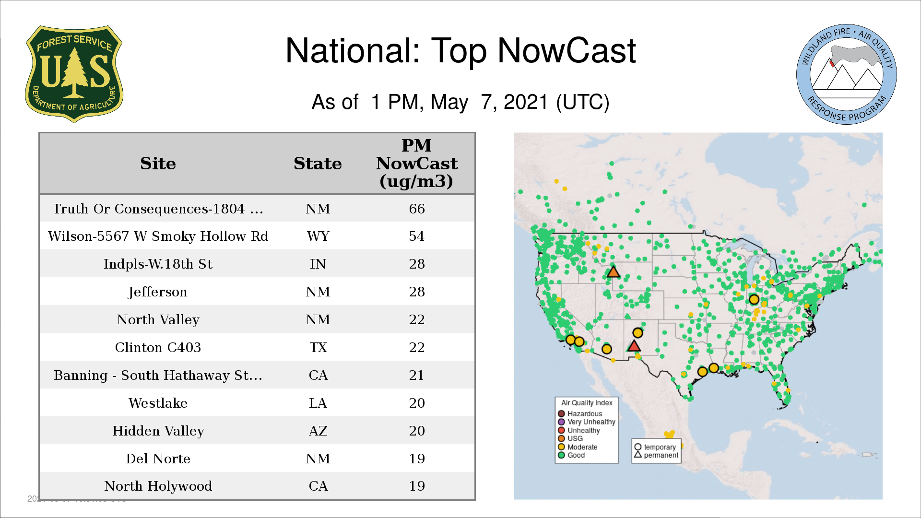Click the large yellow circle above the red triangle
Image resolution: width=921 pixels, height=518 pixels.
tap(638, 332)
